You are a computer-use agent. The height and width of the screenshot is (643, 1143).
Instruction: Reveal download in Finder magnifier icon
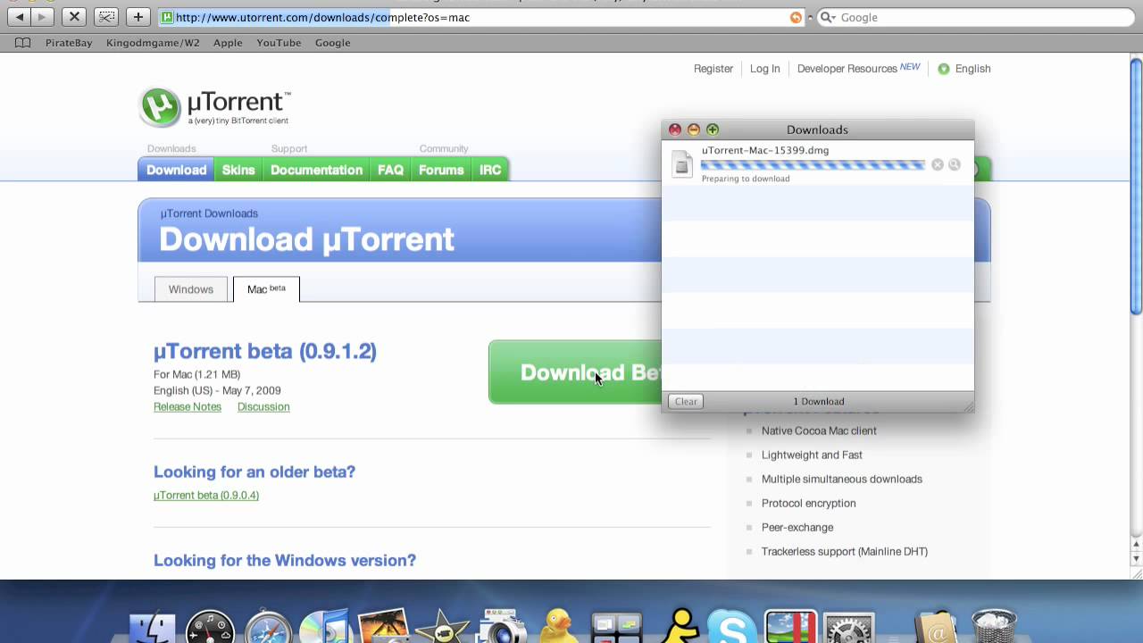pyautogui.click(x=955, y=164)
